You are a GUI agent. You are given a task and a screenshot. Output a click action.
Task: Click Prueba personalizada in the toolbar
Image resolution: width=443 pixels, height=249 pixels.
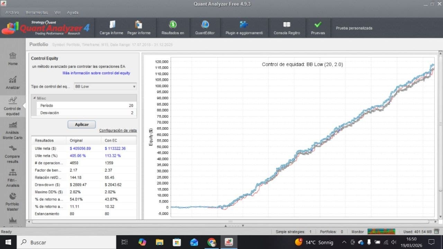coord(354,28)
